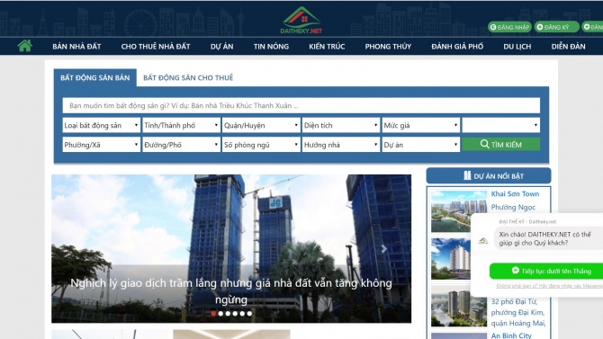Focus the property search text field

301,105
